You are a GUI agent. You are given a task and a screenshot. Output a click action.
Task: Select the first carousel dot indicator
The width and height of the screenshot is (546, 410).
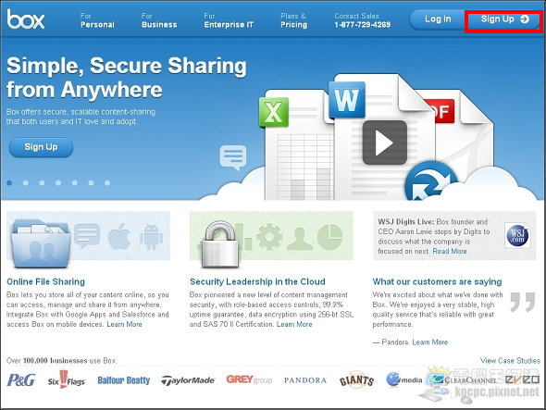(x=9, y=183)
